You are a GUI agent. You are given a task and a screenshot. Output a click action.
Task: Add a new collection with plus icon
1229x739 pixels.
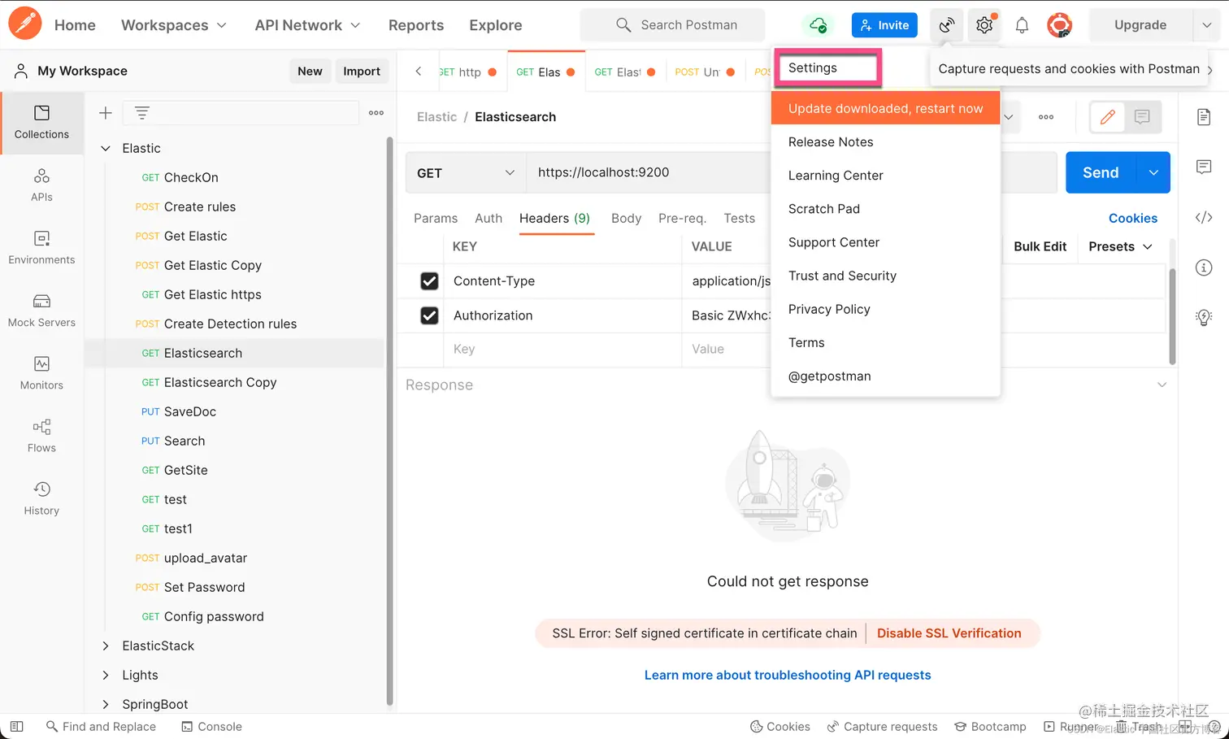[105, 113]
